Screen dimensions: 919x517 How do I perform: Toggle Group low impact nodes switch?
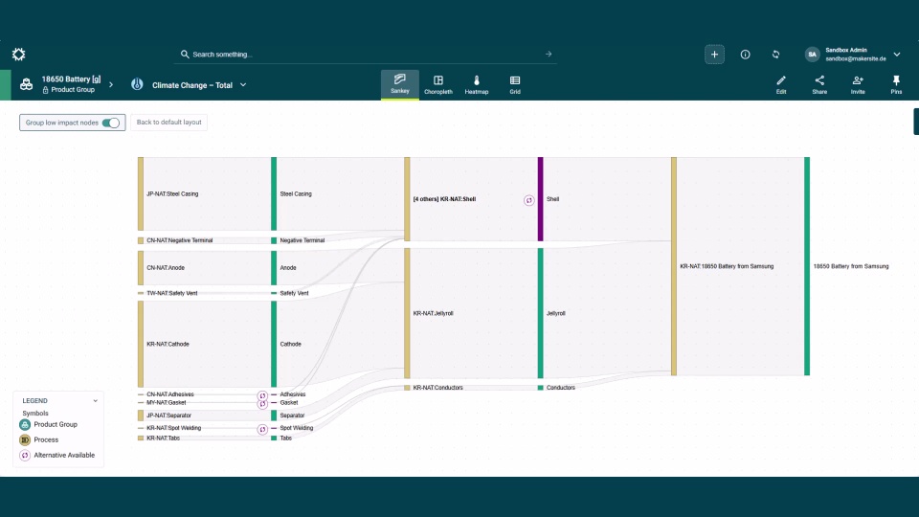pyautogui.click(x=111, y=123)
